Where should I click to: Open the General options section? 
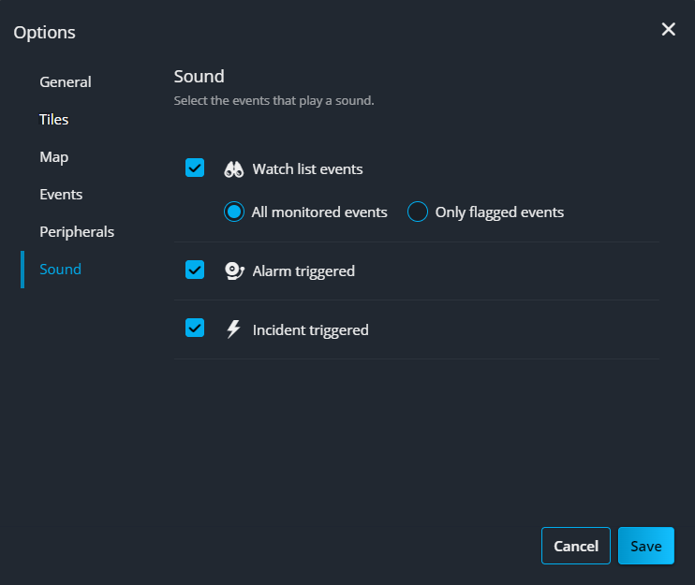[x=66, y=82]
